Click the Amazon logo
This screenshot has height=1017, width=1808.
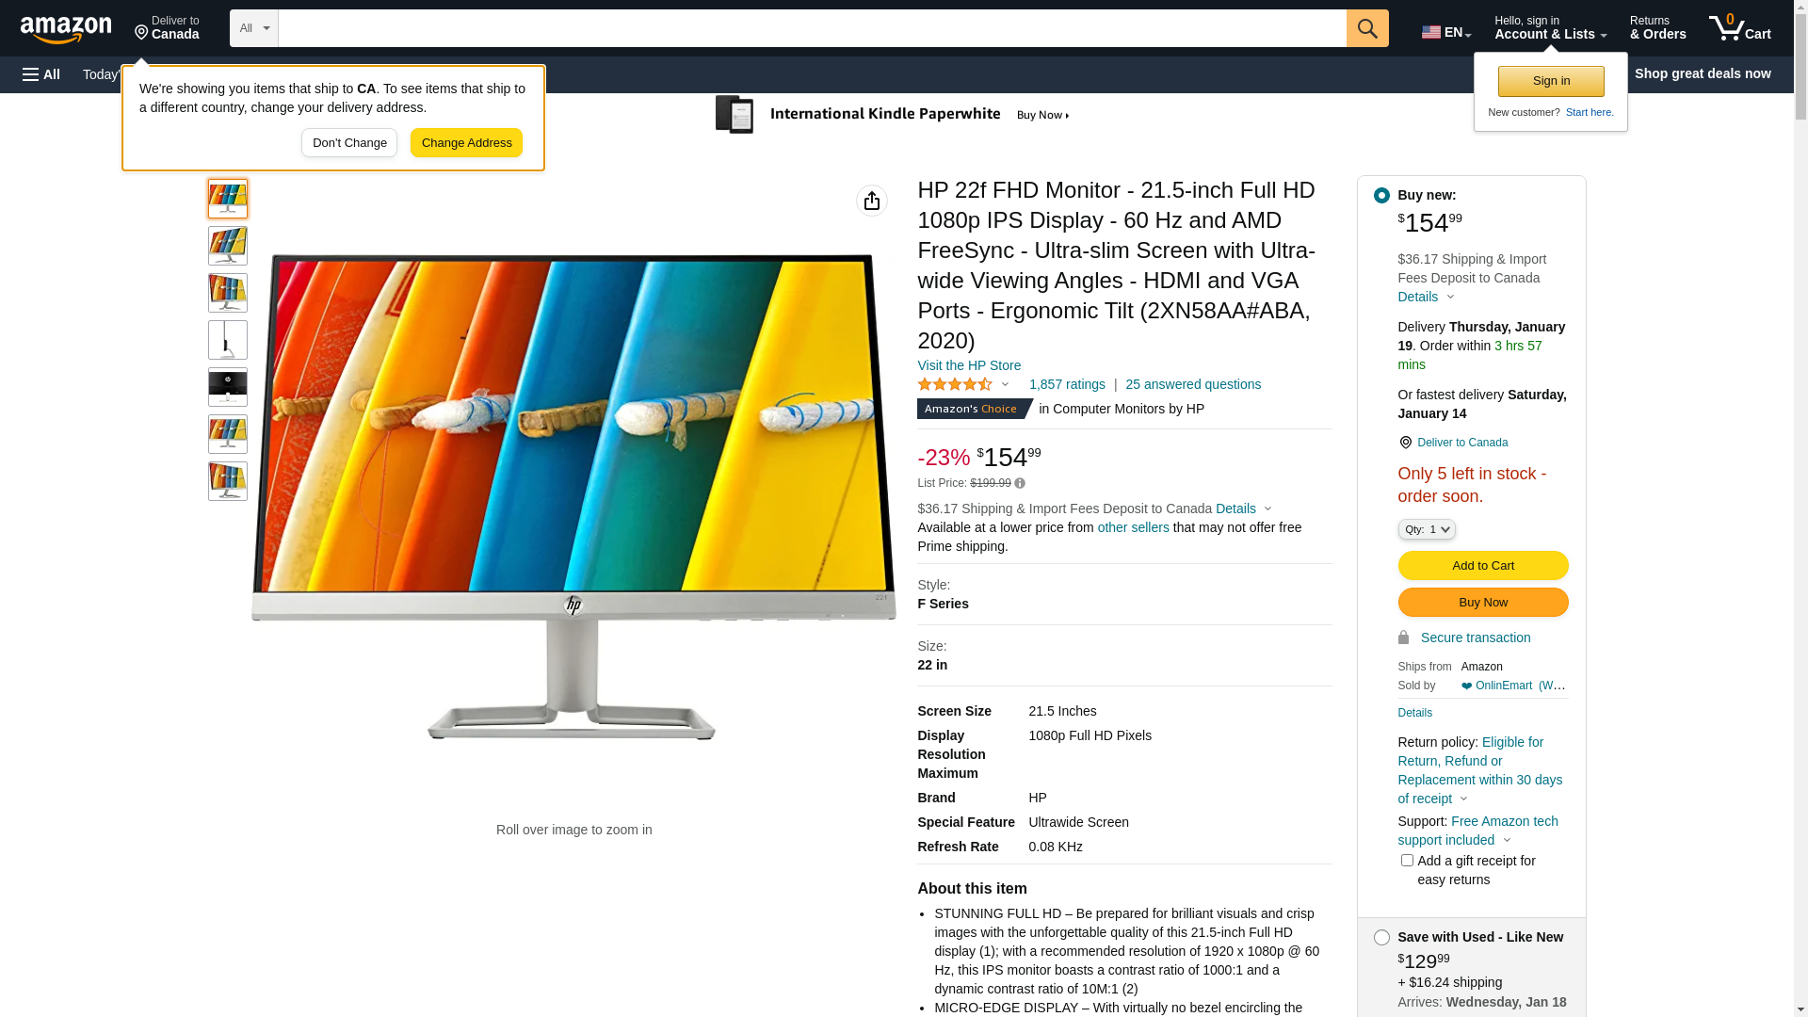[66, 29]
